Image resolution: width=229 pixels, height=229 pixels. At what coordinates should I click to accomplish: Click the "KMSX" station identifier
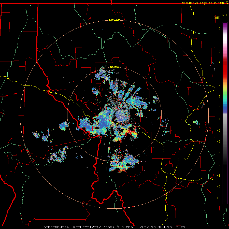point(145,227)
